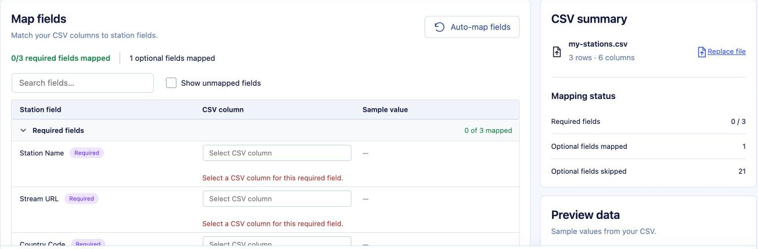Click the Stream URL field label

coord(39,199)
